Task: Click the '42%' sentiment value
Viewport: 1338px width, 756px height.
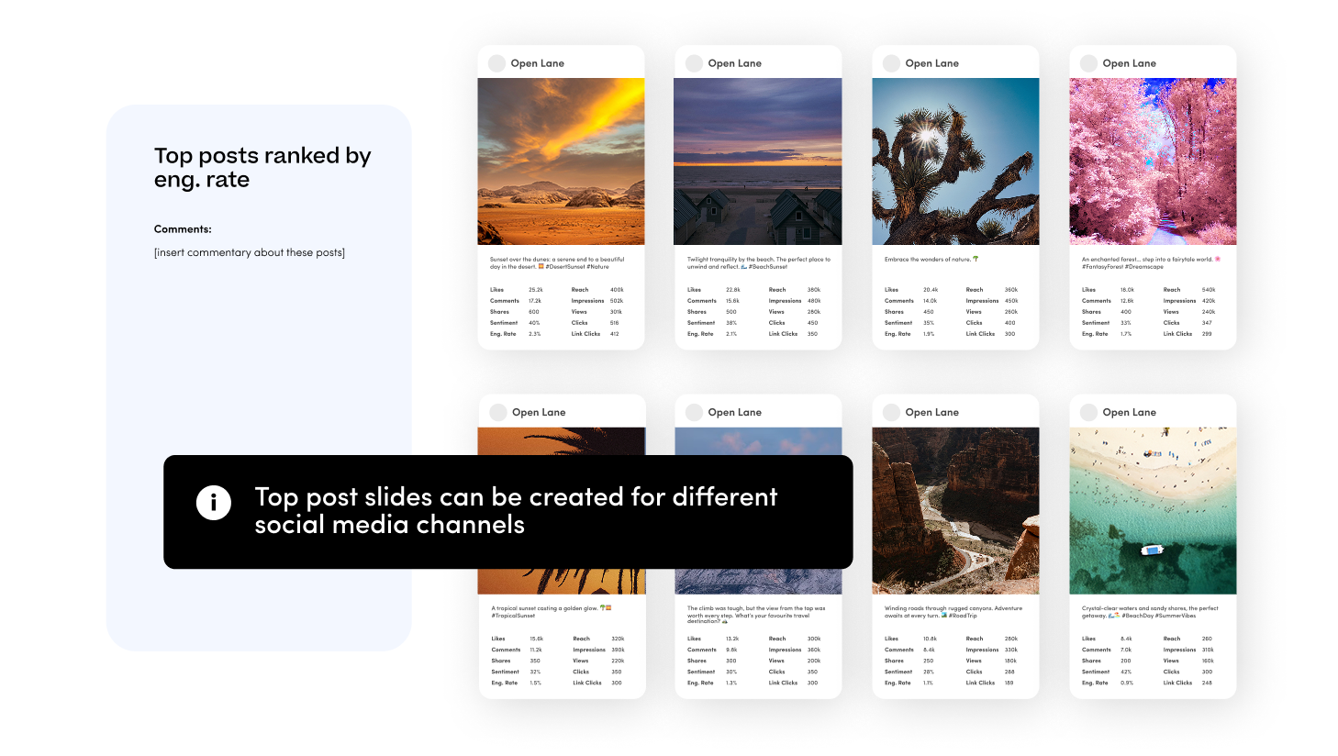Action: [1126, 672]
